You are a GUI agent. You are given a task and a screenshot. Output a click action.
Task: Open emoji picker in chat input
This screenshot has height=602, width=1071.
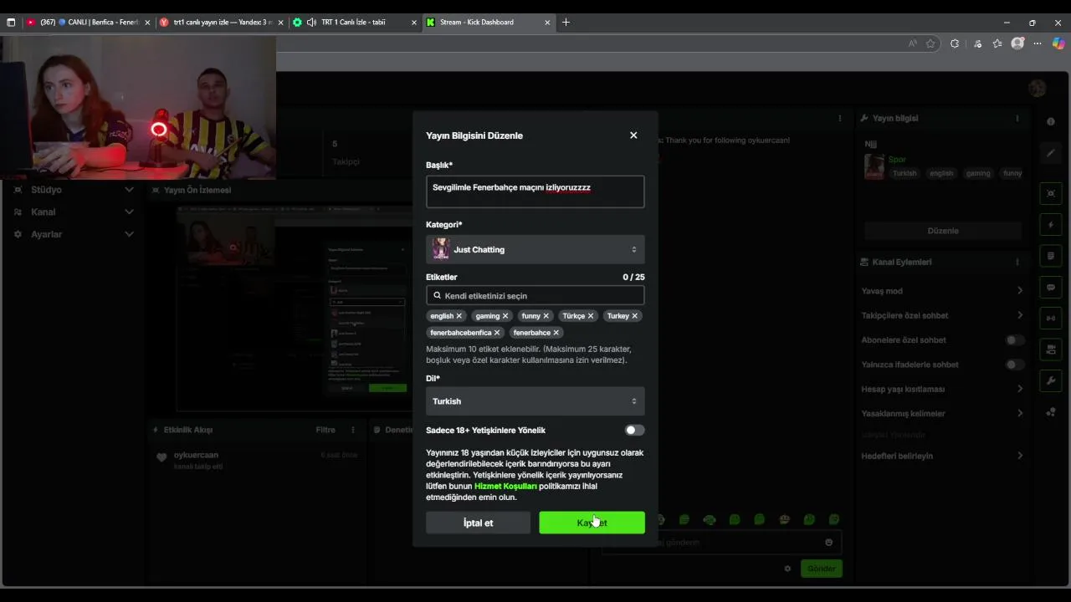pos(829,543)
